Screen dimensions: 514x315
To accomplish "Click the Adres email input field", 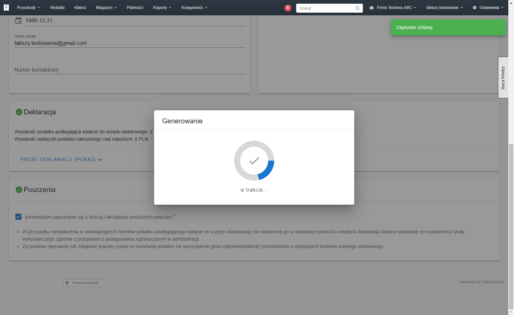I will coord(129,43).
